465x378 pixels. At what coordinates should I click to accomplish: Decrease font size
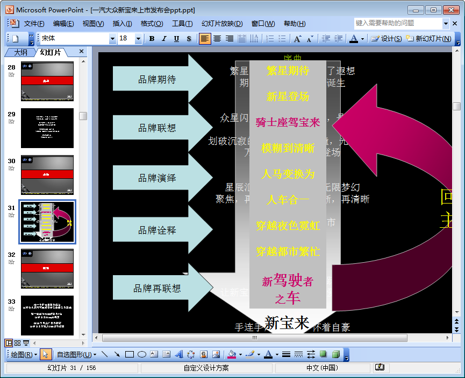click(x=310, y=39)
